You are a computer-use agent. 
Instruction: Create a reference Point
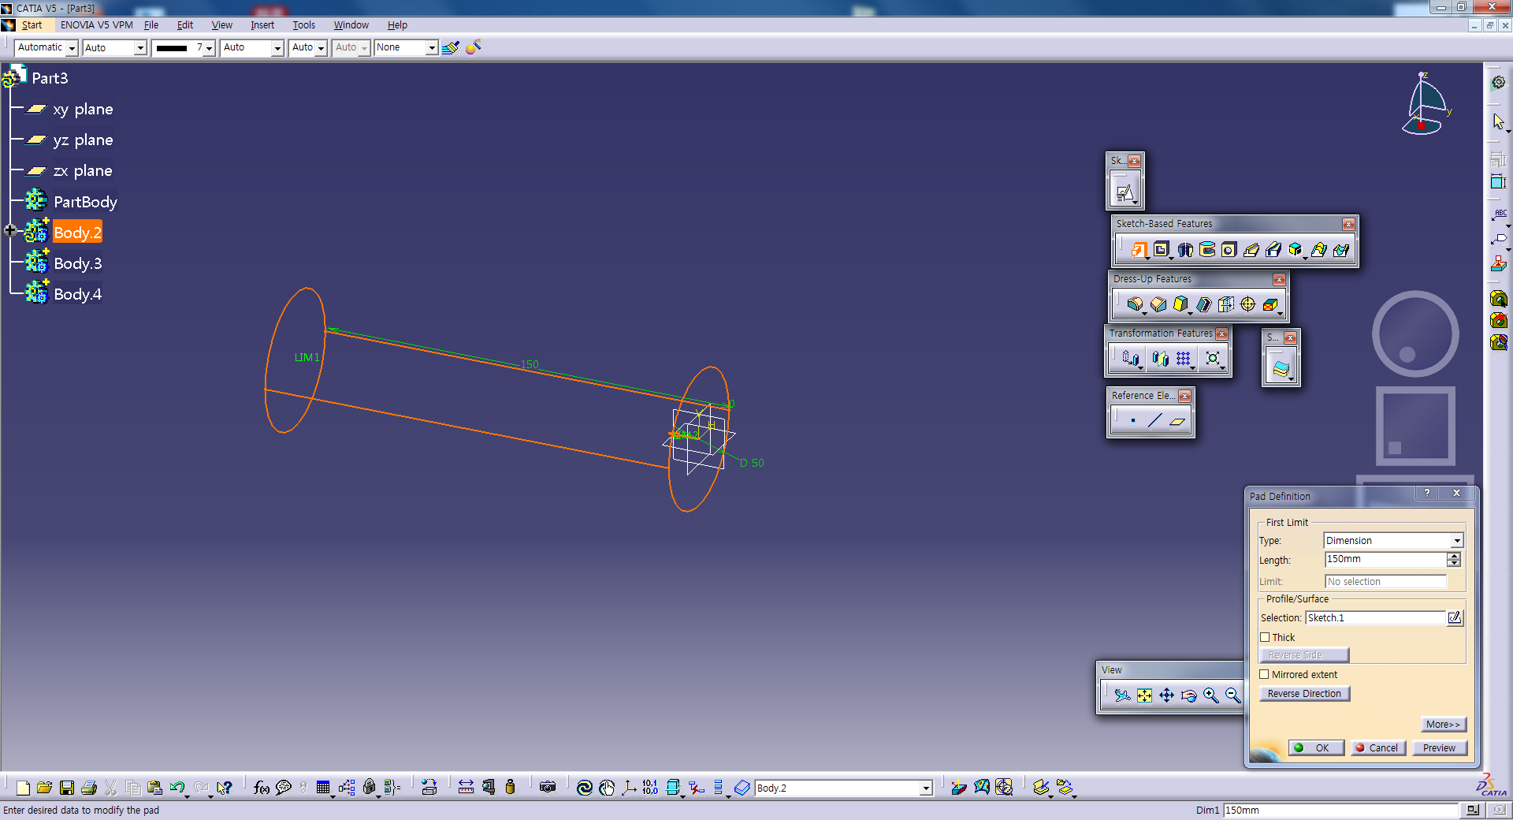pyautogui.click(x=1133, y=421)
